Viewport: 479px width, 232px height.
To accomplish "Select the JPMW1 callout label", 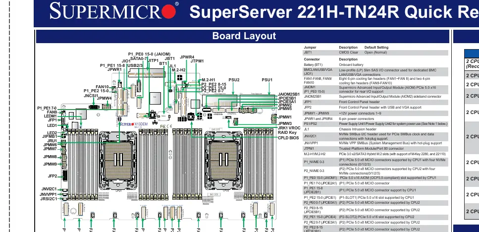I will tap(285, 117).
